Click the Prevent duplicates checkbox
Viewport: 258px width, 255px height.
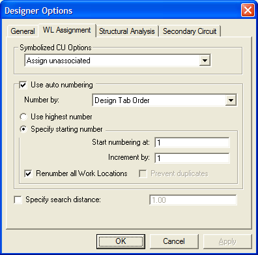pyautogui.click(x=143, y=173)
